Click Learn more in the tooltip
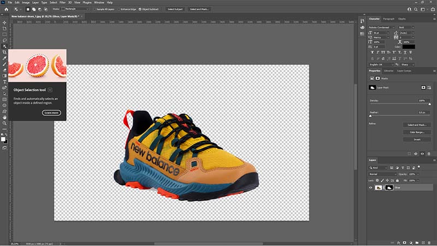Screen dimensions: 437x246 click(x=51, y=113)
